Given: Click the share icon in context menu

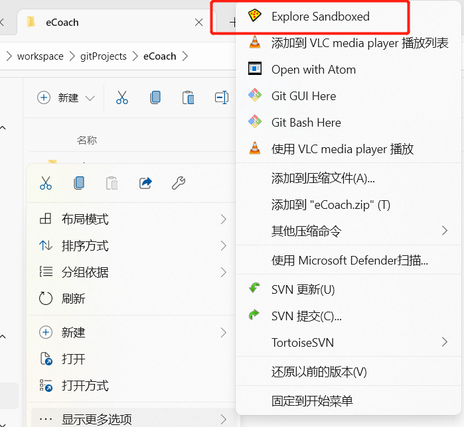Looking at the screenshot, I should click(x=145, y=183).
